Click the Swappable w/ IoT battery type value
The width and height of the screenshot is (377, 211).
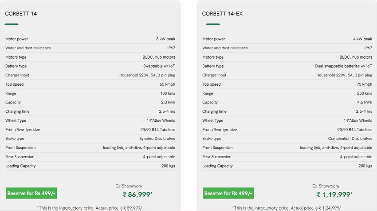(159, 66)
